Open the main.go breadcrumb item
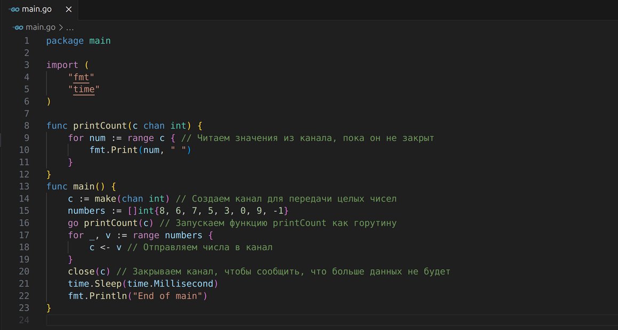 [40, 27]
